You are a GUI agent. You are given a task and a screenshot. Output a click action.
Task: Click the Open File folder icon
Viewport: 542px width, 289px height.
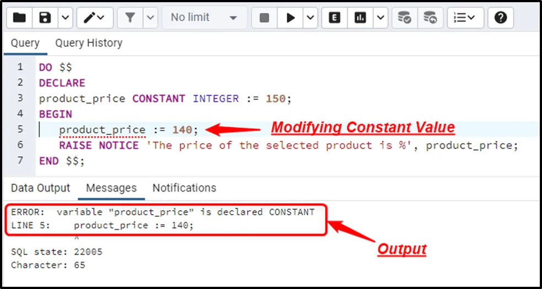[x=19, y=18]
